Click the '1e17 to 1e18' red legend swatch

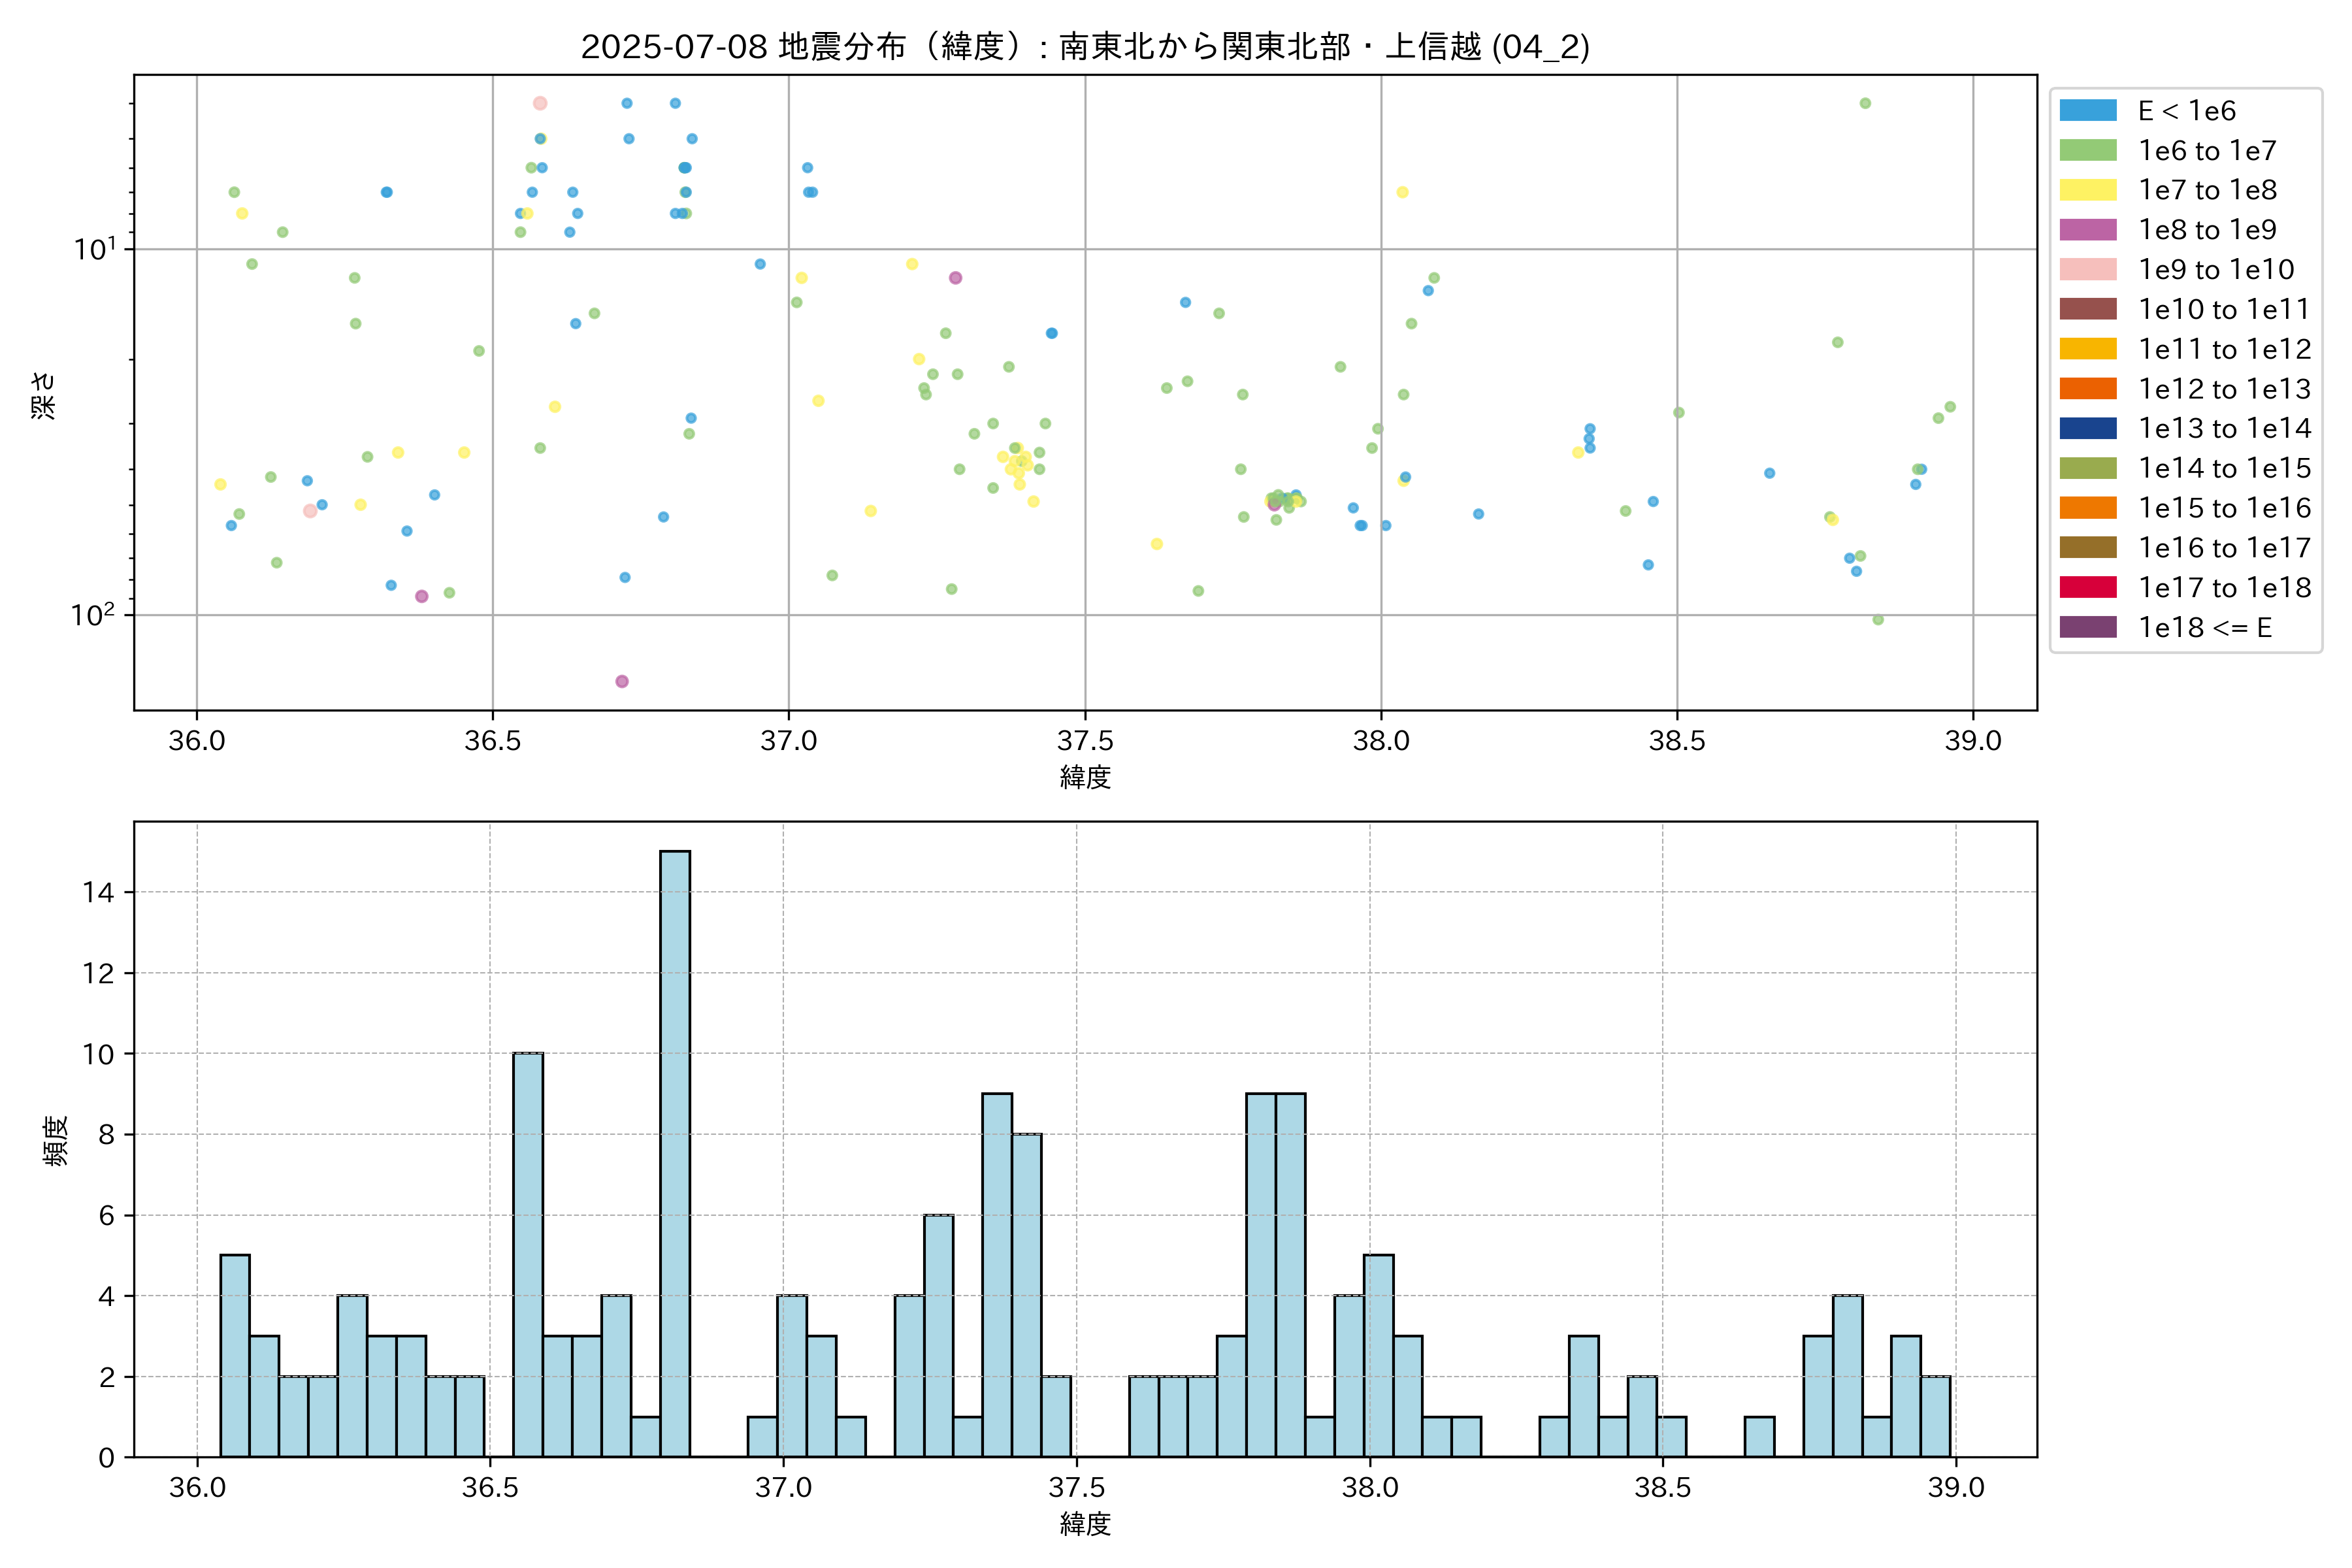tap(2087, 588)
